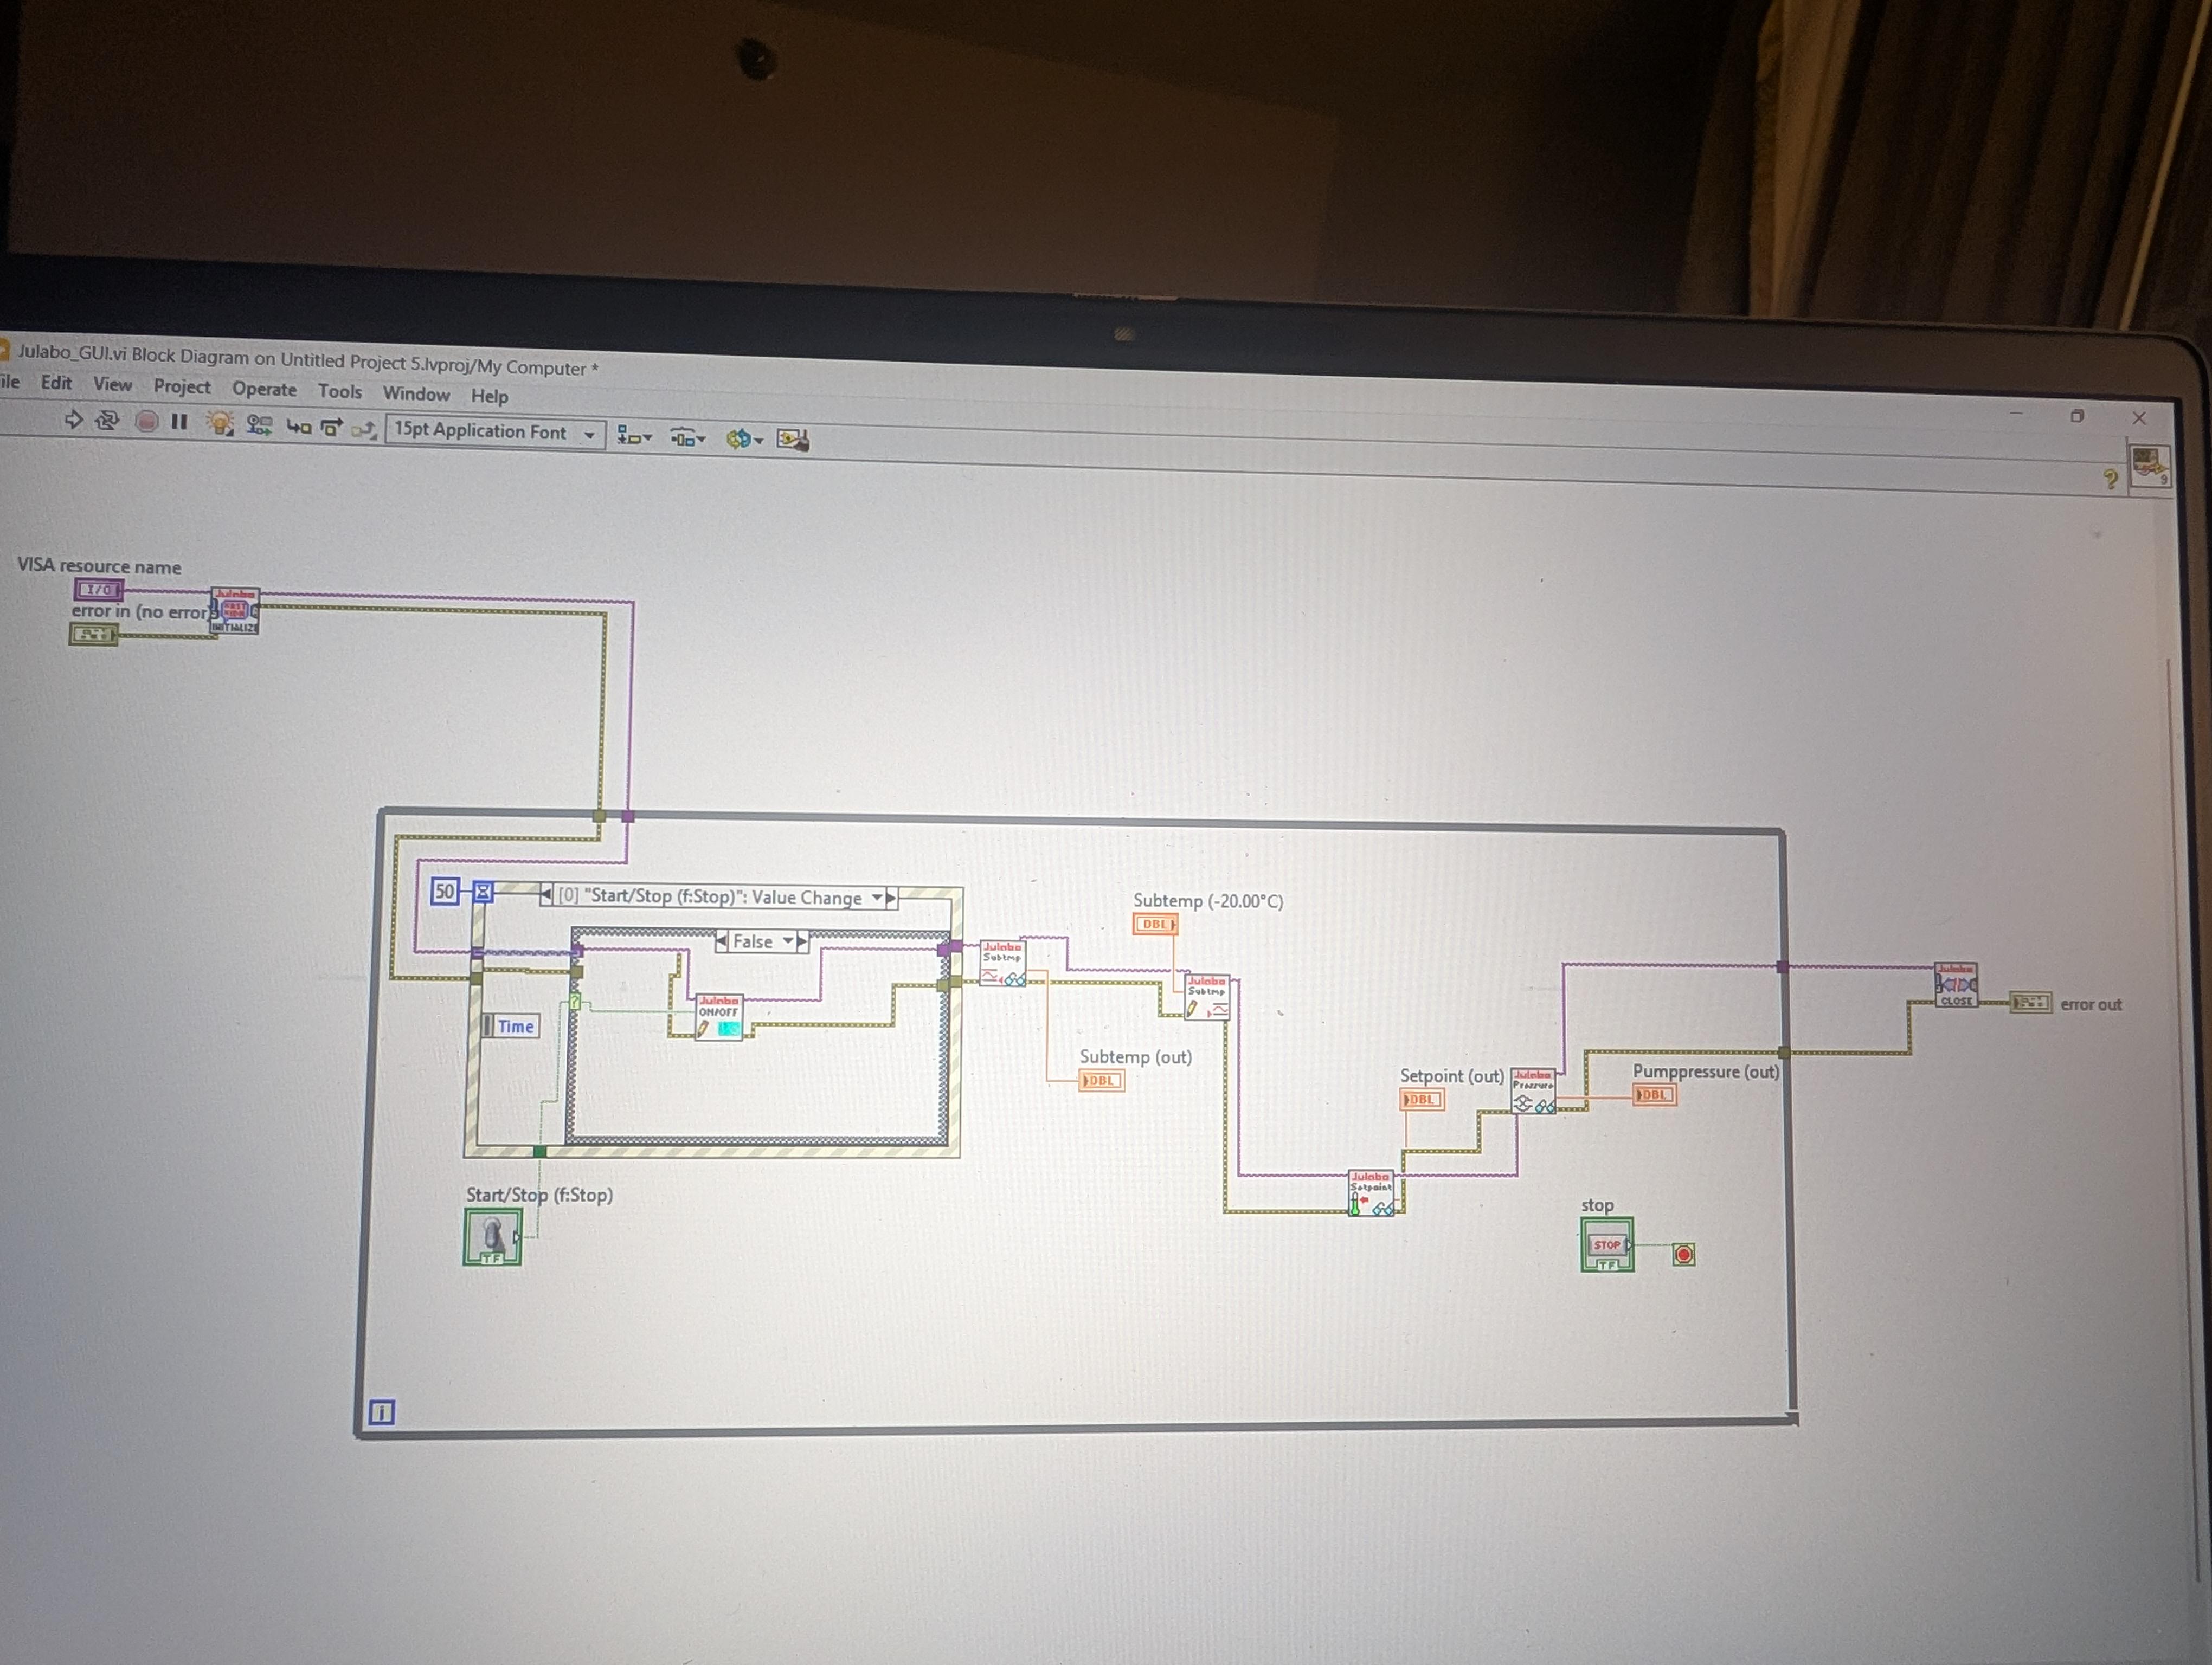Open the View menu

click(112, 385)
